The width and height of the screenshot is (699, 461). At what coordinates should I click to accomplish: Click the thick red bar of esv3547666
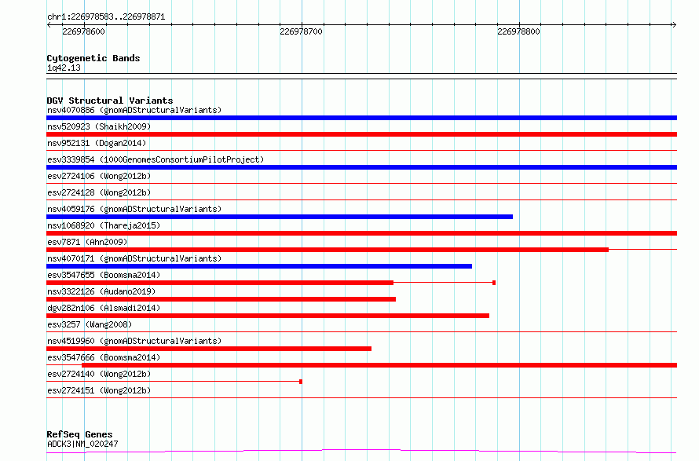[379, 365]
